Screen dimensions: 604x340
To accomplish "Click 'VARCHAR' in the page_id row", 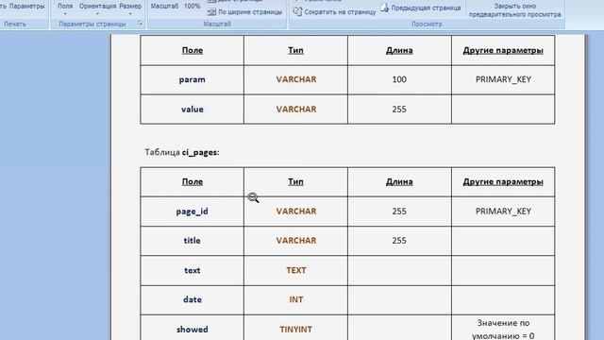I will [295, 212].
